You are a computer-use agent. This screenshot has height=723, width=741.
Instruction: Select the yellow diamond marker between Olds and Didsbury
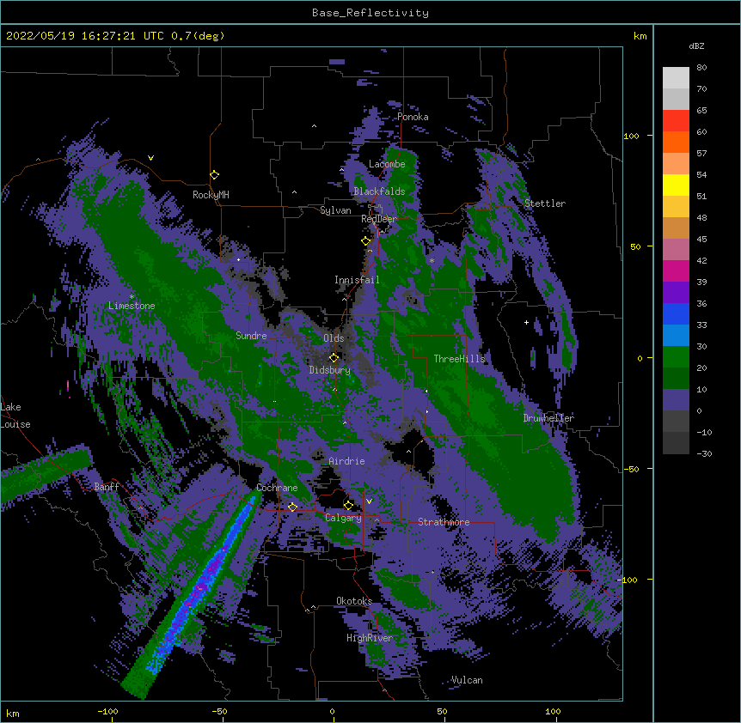pos(334,358)
